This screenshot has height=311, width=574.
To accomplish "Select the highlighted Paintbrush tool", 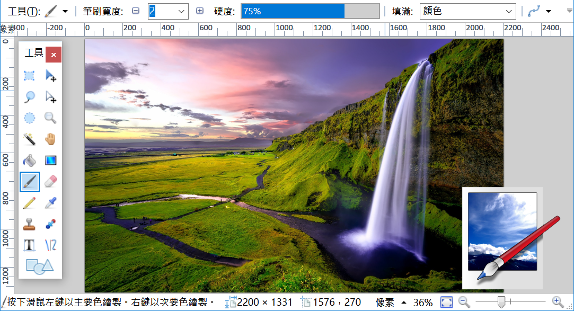I will [29, 182].
